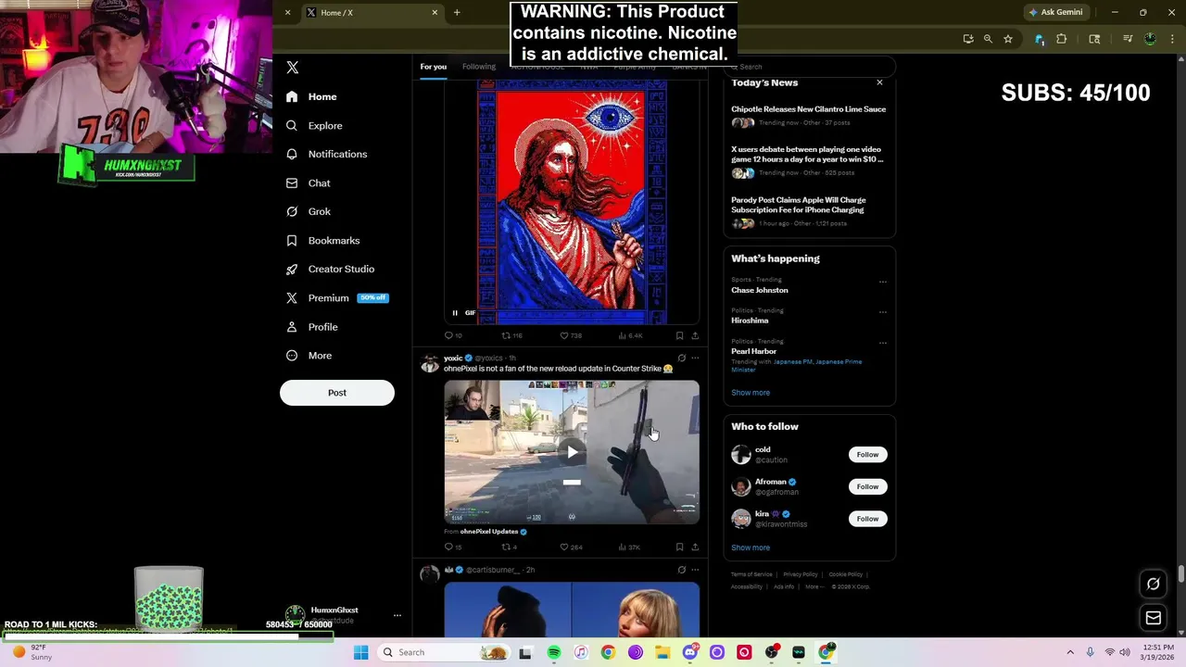Open options for Pearl Harbor trend

point(882,343)
